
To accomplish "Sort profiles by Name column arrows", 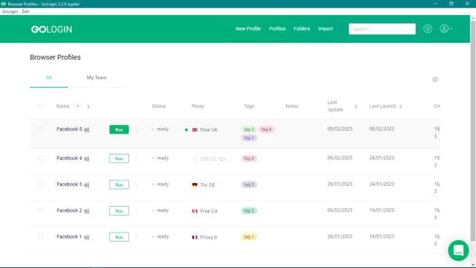I will 88,106.
